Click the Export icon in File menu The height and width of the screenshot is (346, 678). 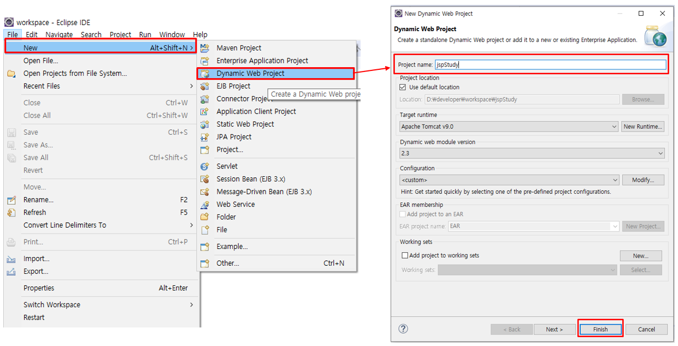tap(11, 271)
